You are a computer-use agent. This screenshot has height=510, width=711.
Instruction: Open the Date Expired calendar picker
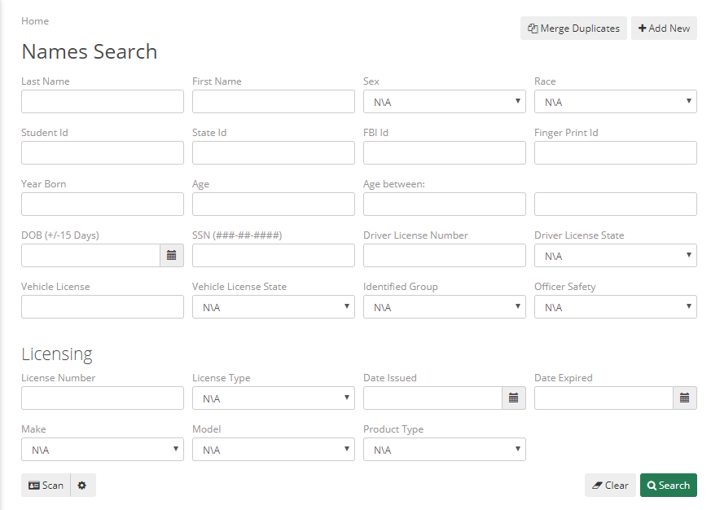[x=684, y=398]
